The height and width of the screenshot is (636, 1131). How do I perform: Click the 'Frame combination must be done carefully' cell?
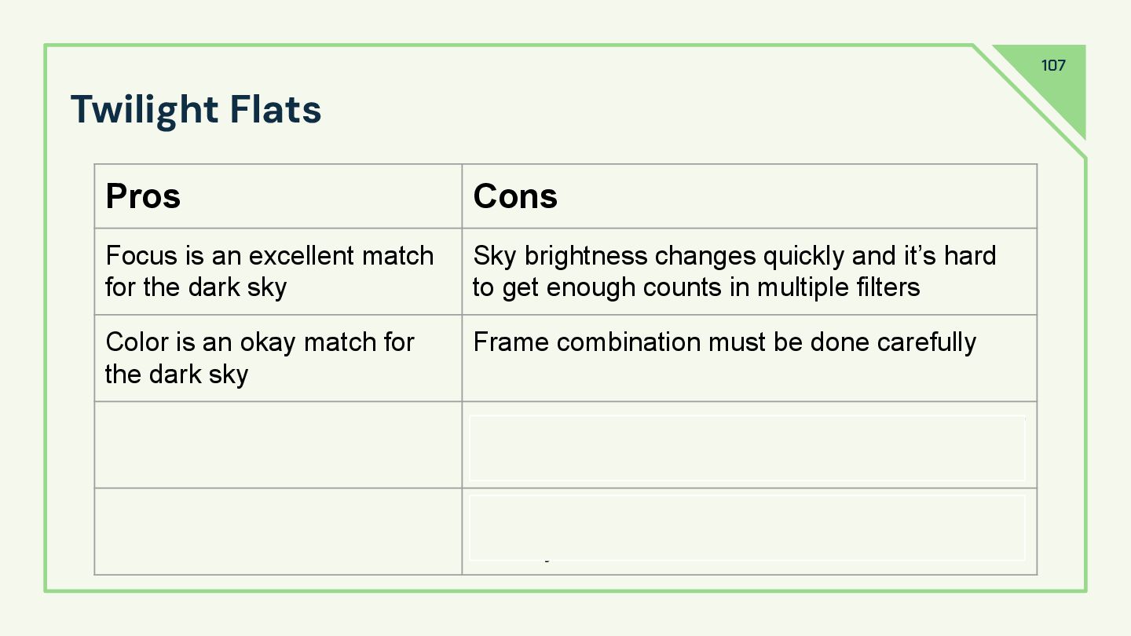pyautogui.click(x=749, y=358)
